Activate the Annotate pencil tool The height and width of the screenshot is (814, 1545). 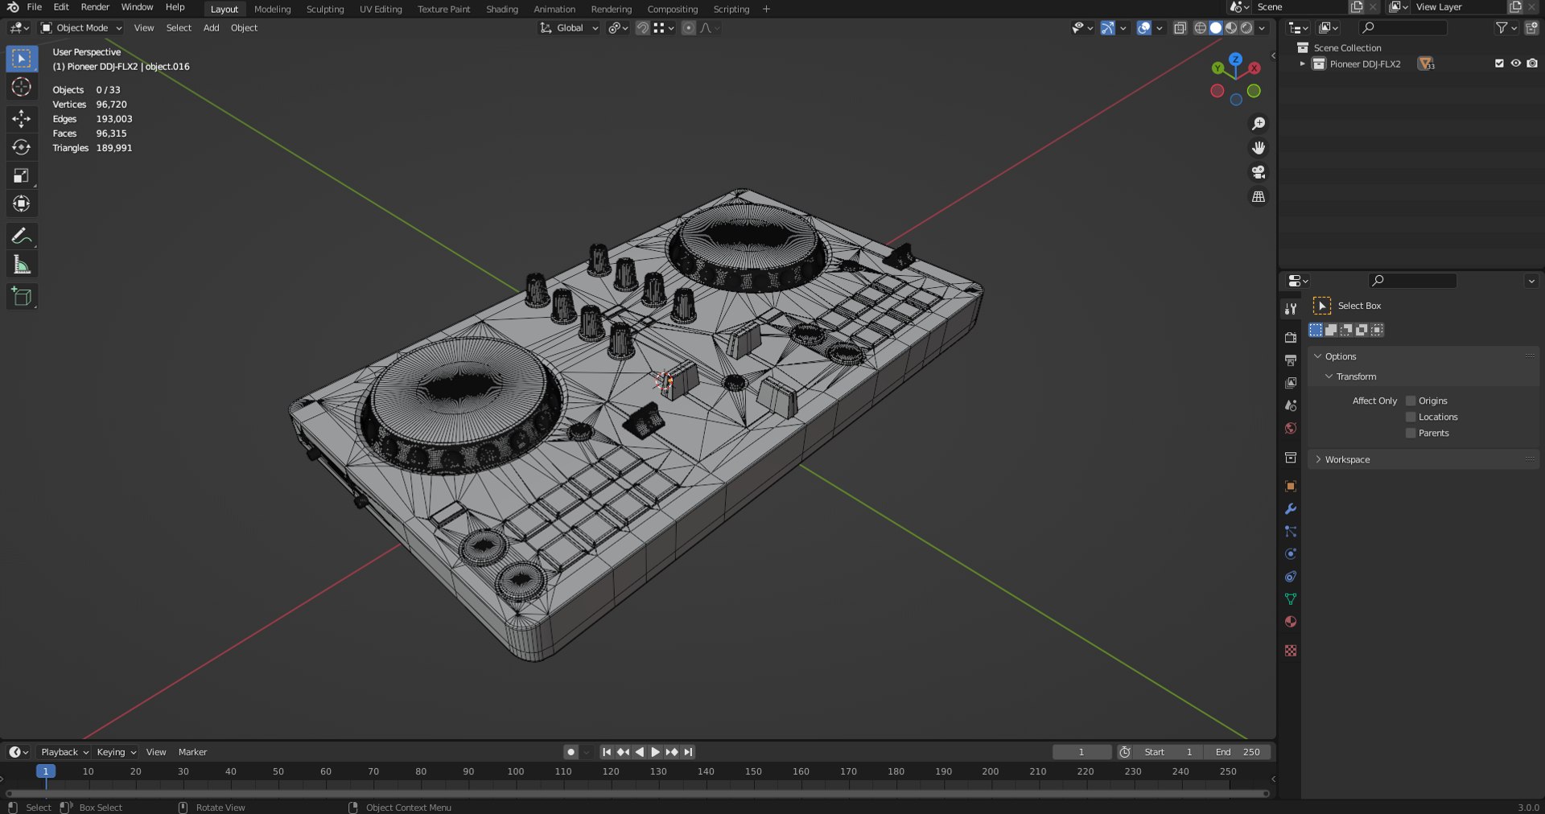pos(22,236)
